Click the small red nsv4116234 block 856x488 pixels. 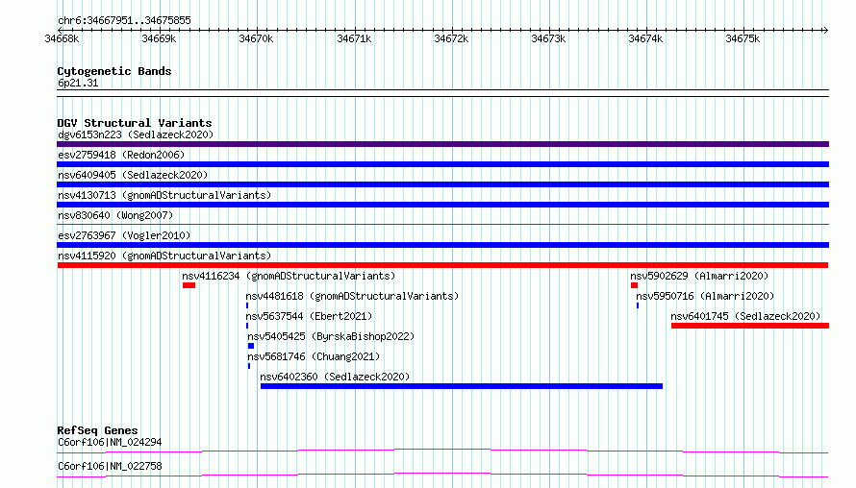coord(189,285)
